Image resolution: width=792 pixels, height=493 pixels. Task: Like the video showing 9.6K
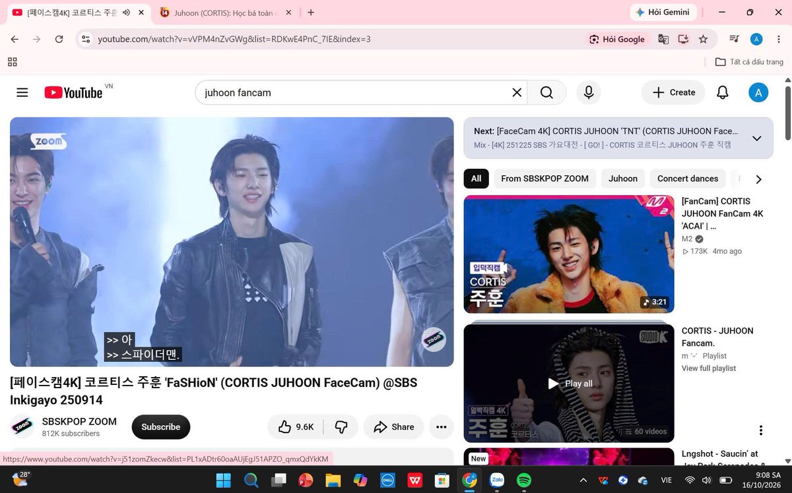[296, 427]
